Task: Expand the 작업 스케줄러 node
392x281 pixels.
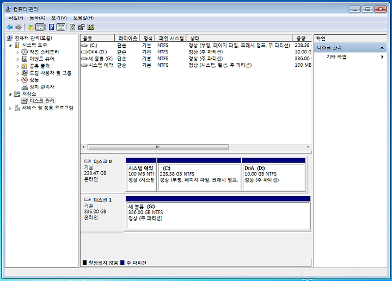Action: pyautogui.click(x=17, y=52)
